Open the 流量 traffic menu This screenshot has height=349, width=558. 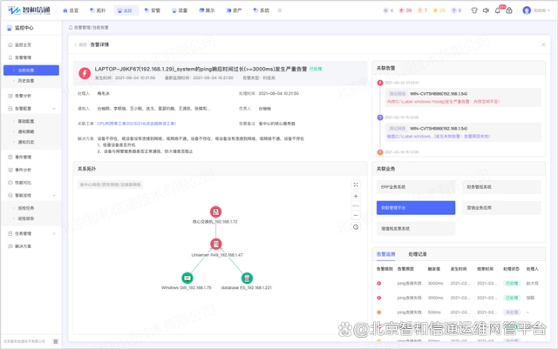point(180,10)
